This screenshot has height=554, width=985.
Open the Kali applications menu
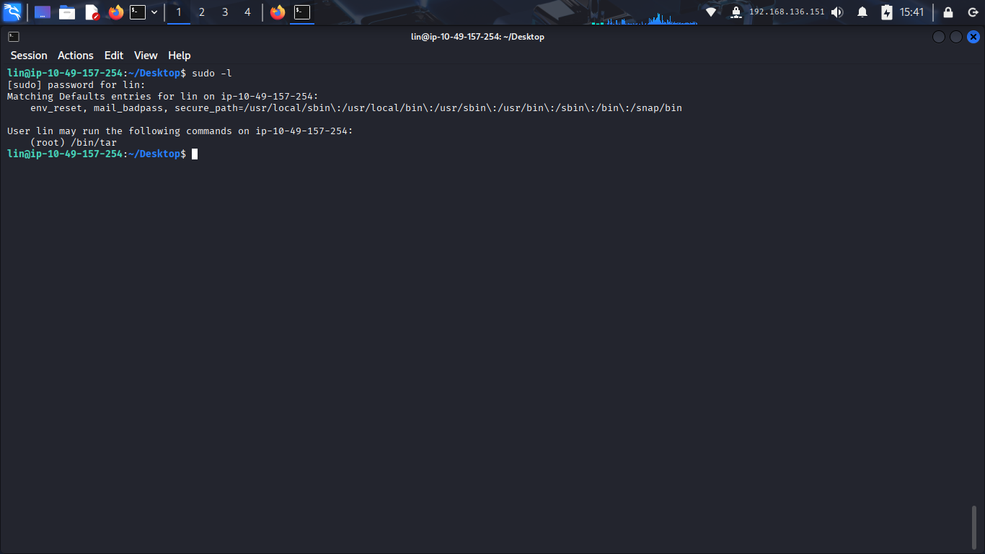click(12, 12)
